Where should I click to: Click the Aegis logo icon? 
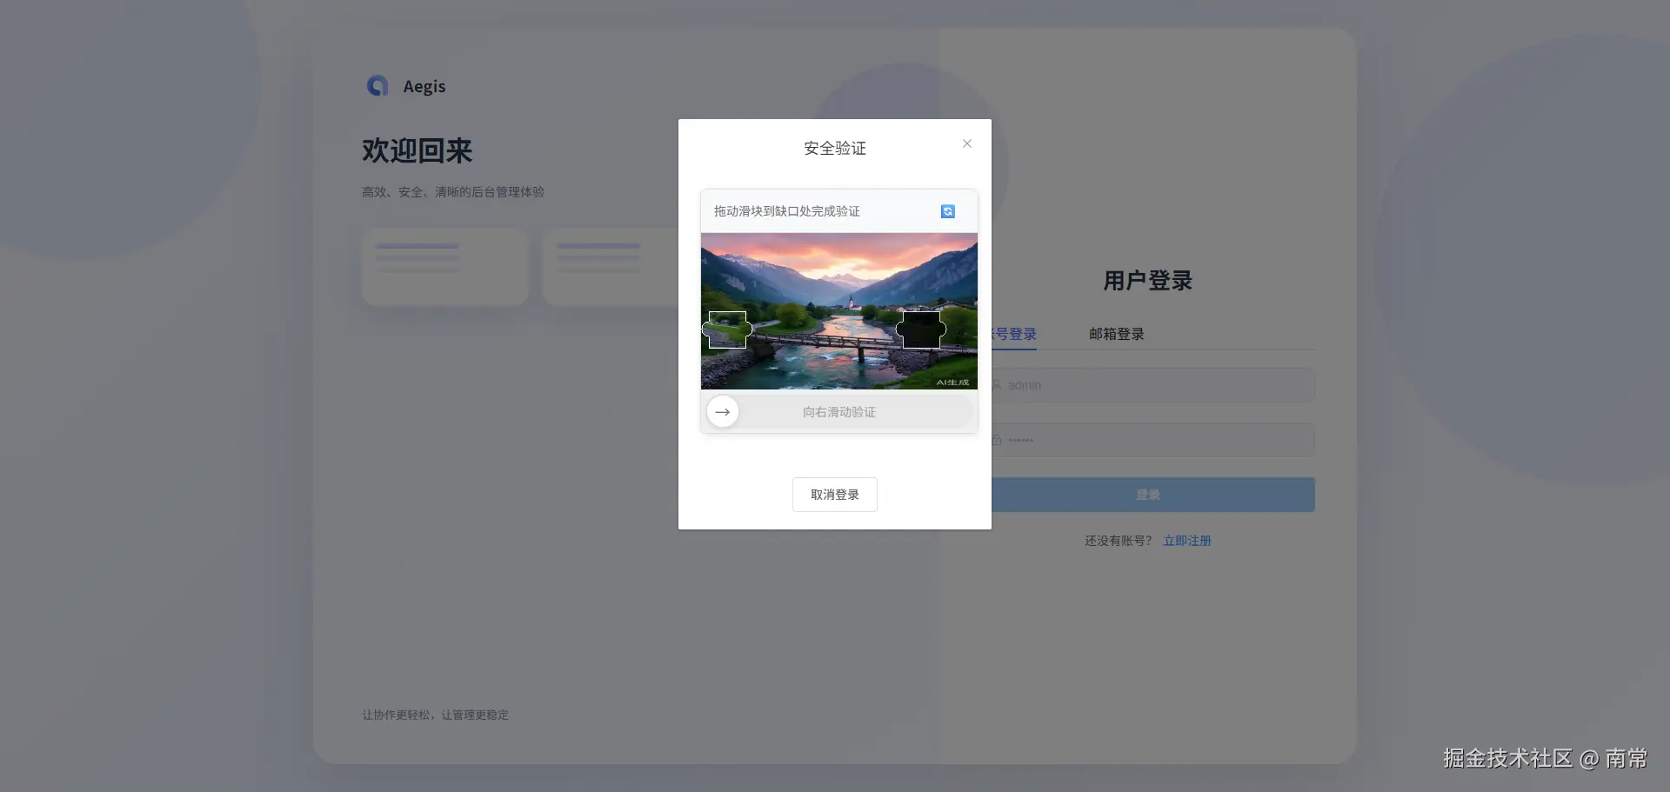coord(377,86)
